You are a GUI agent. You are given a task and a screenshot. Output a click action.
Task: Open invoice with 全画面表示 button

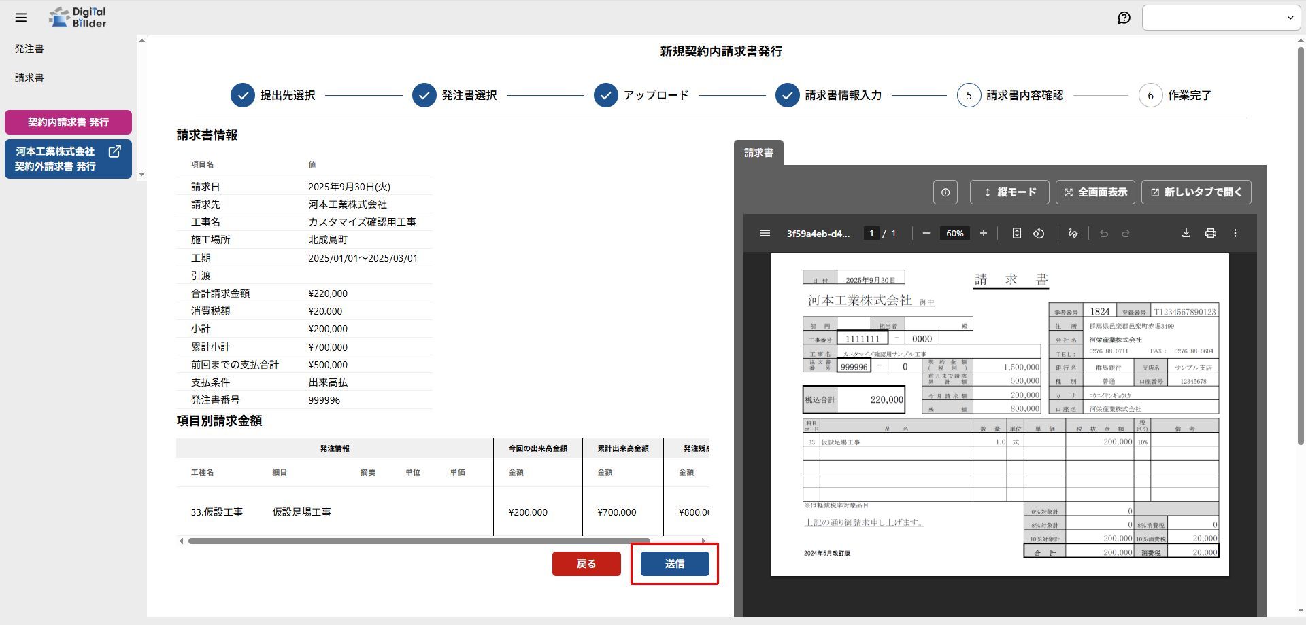[1095, 192]
